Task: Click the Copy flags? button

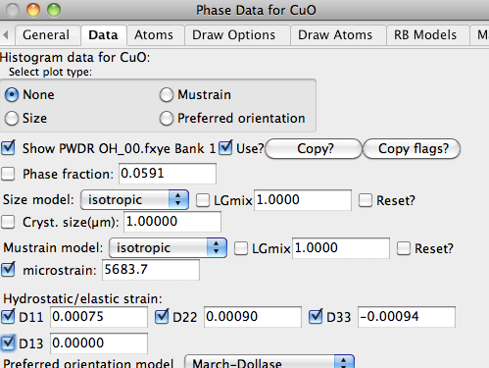Action: pyautogui.click(x=412, y=149)
